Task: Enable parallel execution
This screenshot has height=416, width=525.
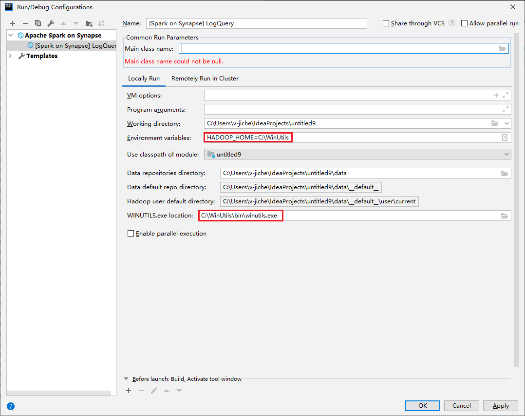Action: [x=131, y=233]
